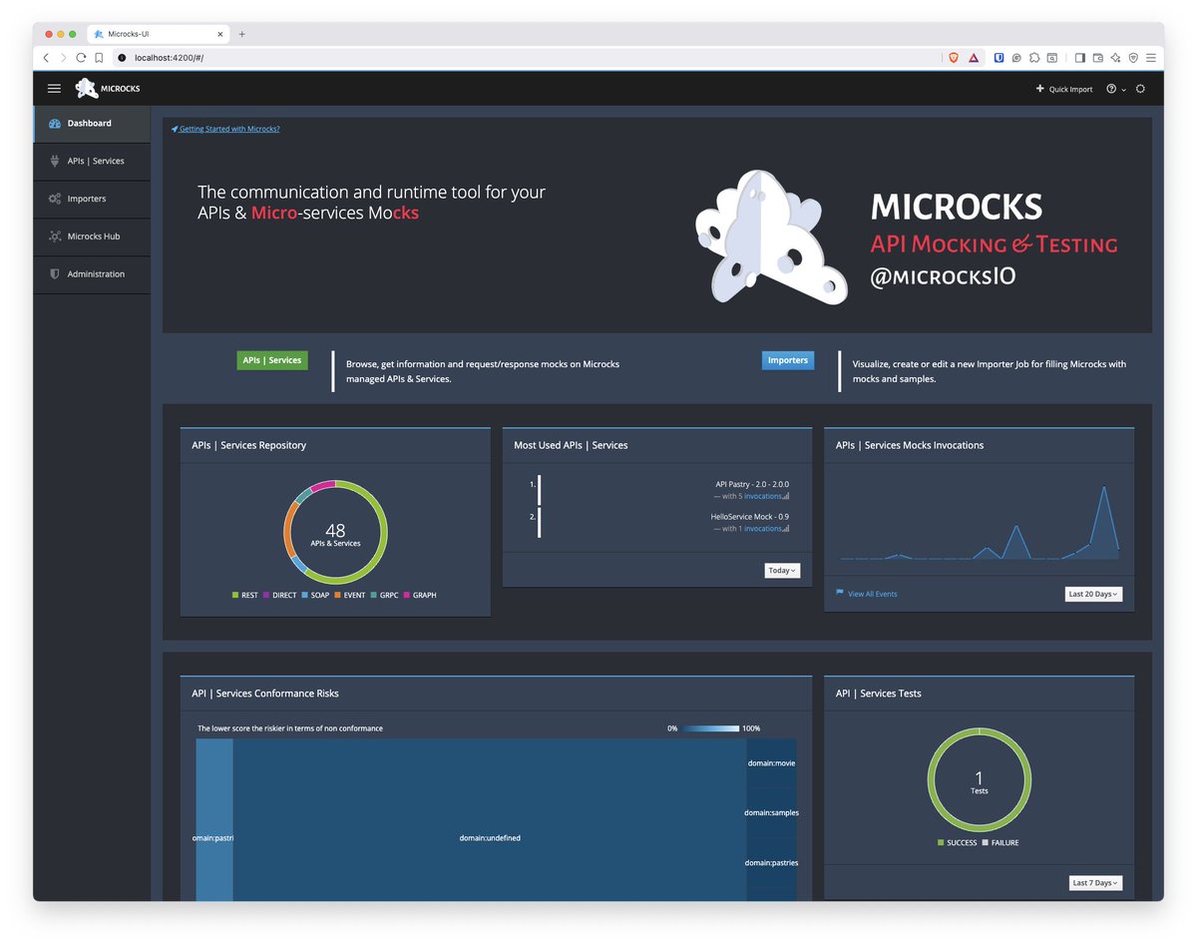Click the Brave Rewards triangle icon
The image size is (1197, 945).
tap(974, 58)
